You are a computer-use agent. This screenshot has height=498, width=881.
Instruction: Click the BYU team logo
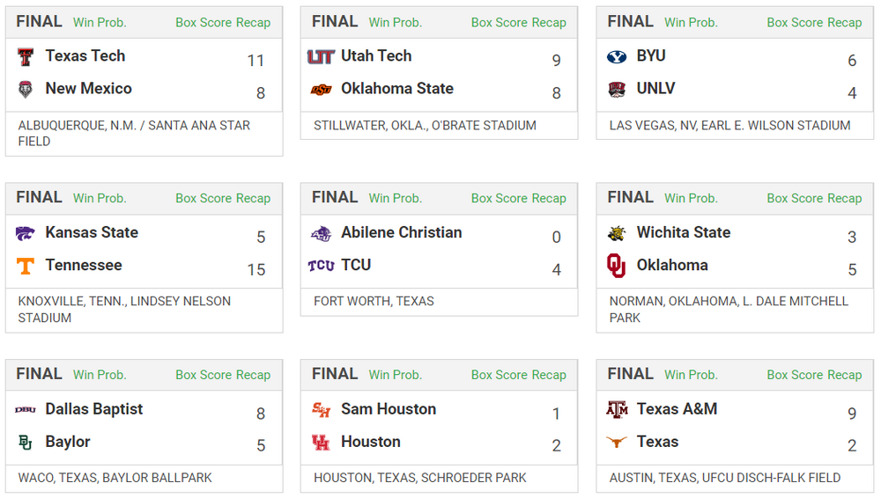[617, 57]
